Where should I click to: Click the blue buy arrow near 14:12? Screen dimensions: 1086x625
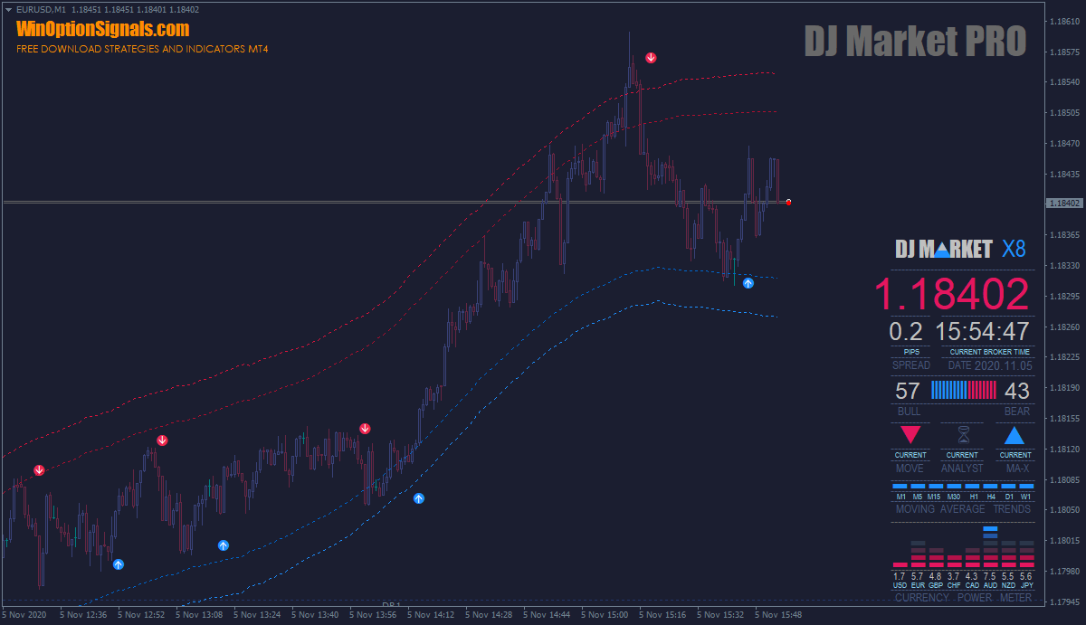(419, 498)
